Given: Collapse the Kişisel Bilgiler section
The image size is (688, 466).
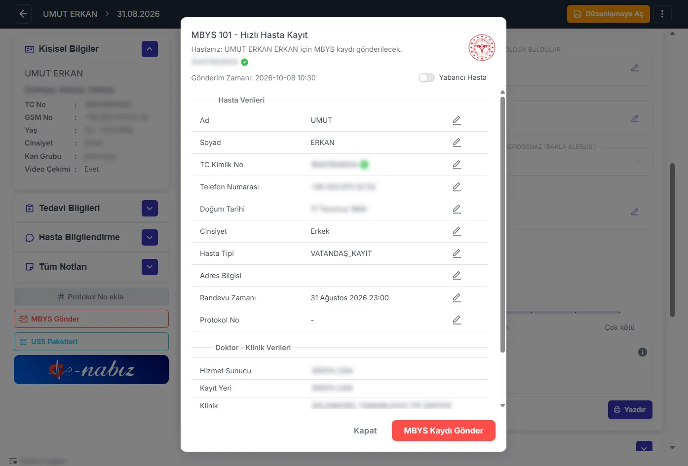Looking at the screenshot, I should pyautogui.click(x=150, y=49).
